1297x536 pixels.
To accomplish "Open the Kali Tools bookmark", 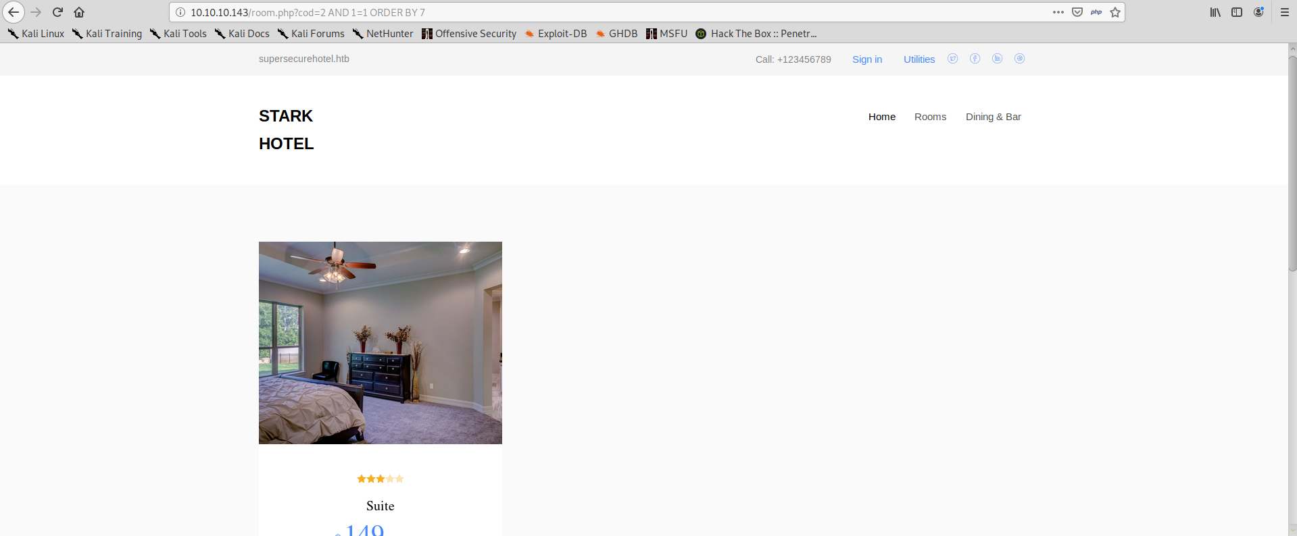I will coord(178,34).
